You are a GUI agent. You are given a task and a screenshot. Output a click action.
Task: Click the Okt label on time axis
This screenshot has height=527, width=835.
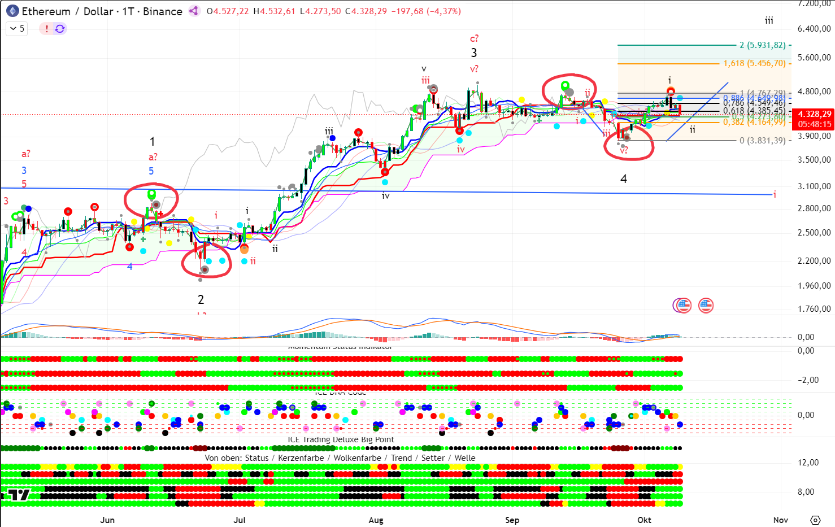click(x=644, y=520)
